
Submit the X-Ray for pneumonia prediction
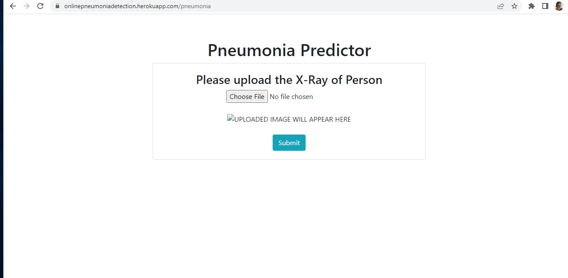click(289, 143)
